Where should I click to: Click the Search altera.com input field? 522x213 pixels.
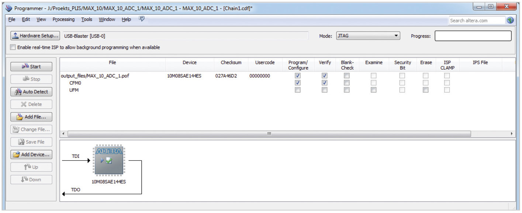point(477,21)
